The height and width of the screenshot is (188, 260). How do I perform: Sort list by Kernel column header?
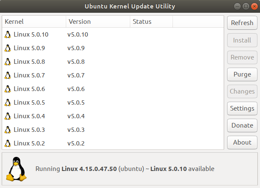click(x=34, y=22)
